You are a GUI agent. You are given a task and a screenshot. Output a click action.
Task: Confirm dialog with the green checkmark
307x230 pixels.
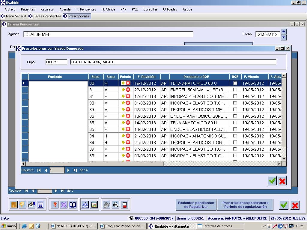[272, 181]
